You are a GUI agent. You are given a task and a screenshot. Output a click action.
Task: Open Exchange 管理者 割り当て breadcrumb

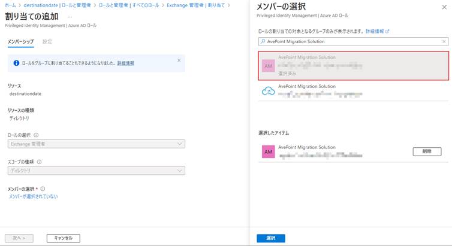tap(196, 5)
